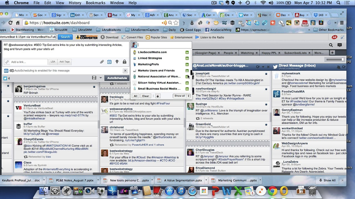Open the Hootsuite search magnifier icon
The image size is (355, 199).
point(331,45)
